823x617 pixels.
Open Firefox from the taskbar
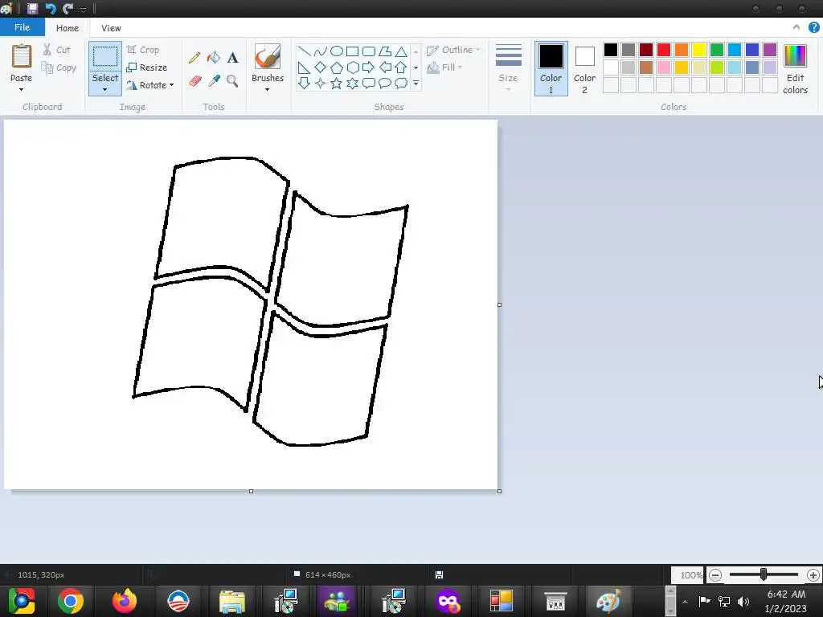pos(125,601)
